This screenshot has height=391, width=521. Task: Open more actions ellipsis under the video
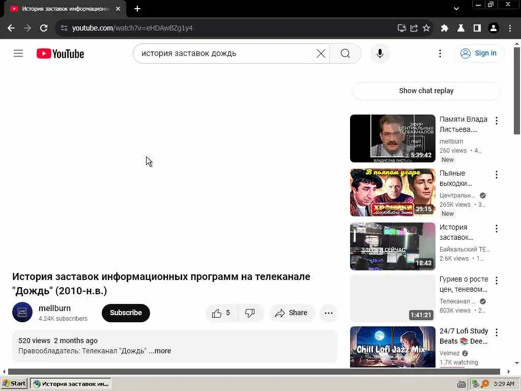(x=328, y=313)
